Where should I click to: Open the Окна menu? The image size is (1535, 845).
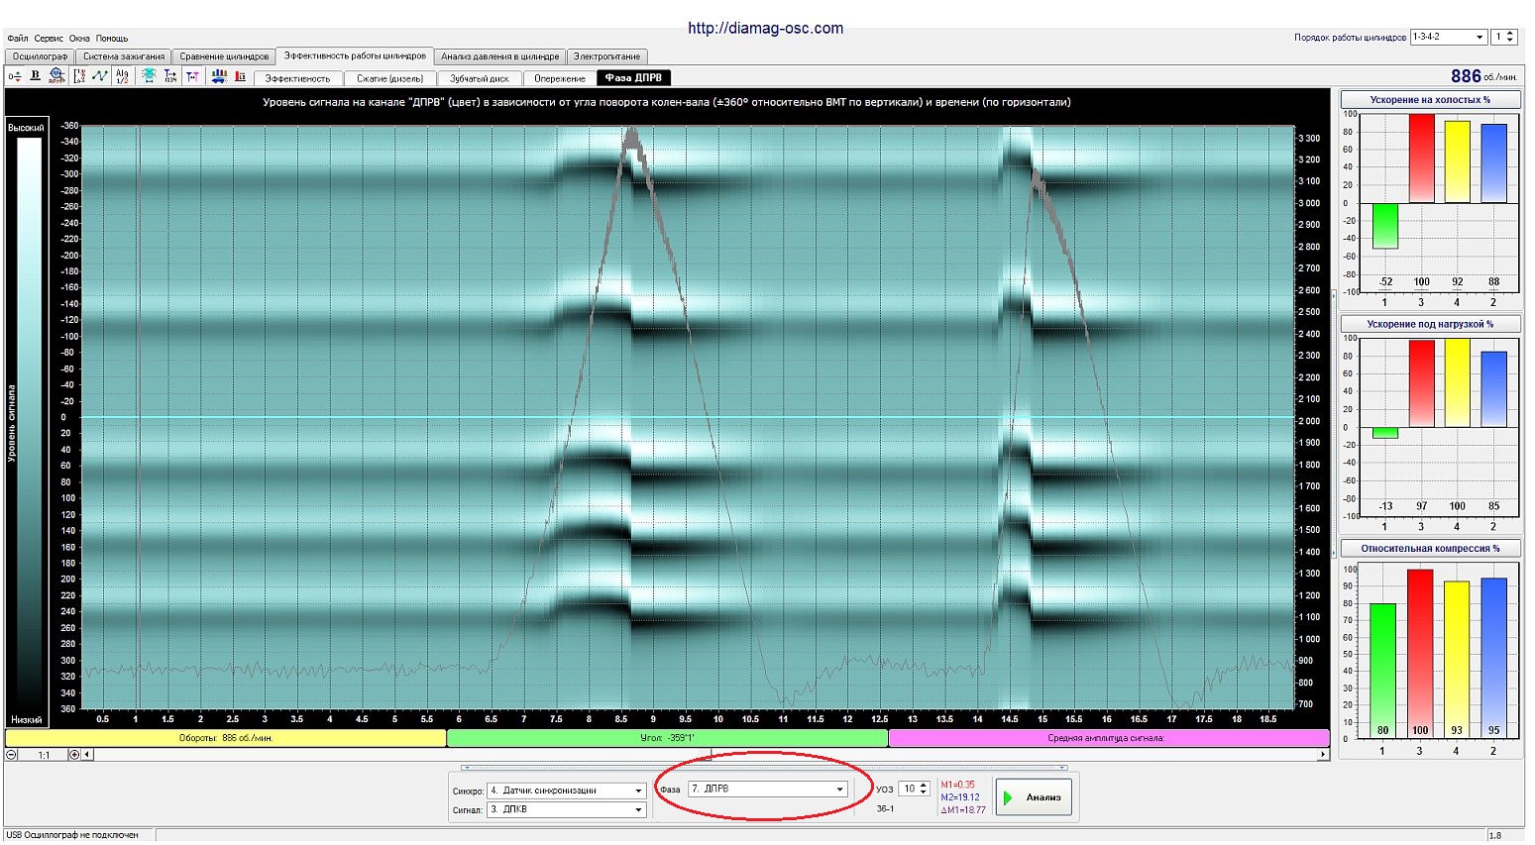(80, 39)
